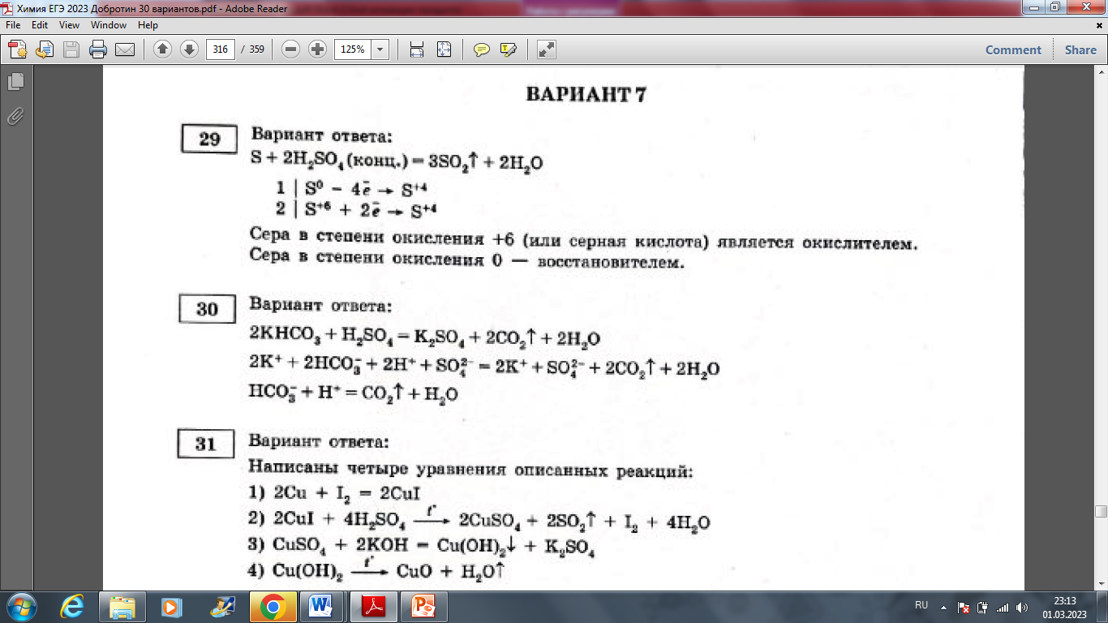Screen dimensions: 1108x623
Task: Open Windows Media Player from taskbar
Action: [x=171, y=606]
